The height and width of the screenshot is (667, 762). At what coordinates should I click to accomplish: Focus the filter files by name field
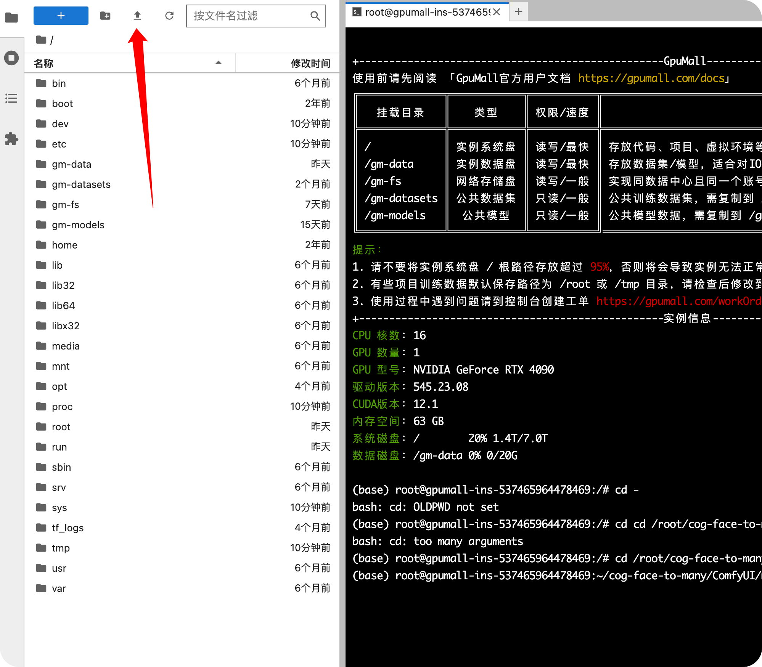coord(256,16)
